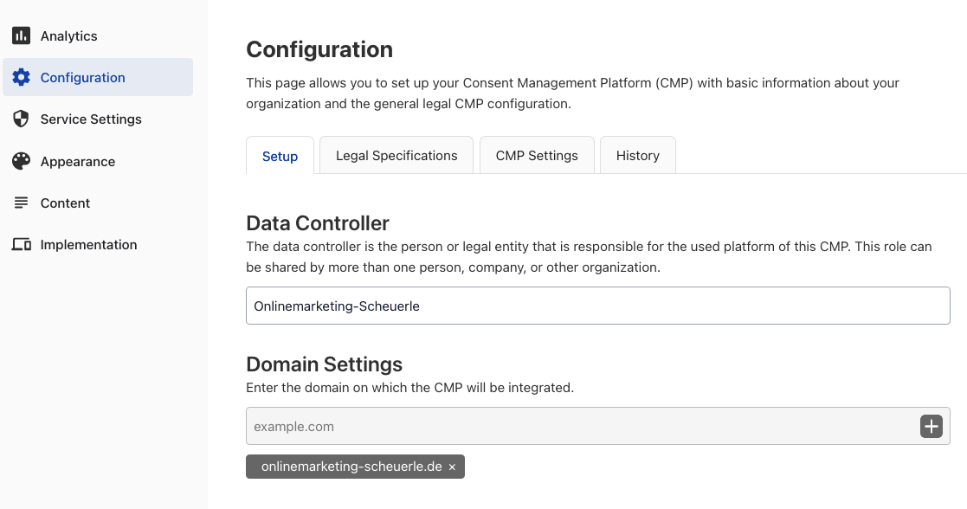Select the Implementation menu label
Viewport: 967px width, 509px height.
[x=88, y=245]
